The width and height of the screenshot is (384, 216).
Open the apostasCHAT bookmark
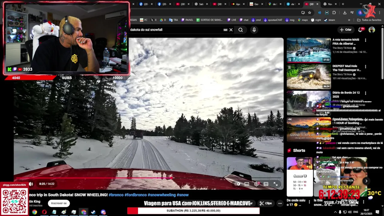(273, 20)
